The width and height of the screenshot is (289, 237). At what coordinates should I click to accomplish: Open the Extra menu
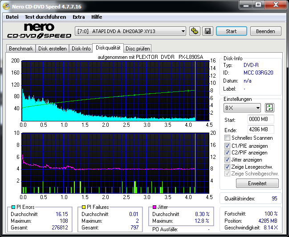point(79,17)
